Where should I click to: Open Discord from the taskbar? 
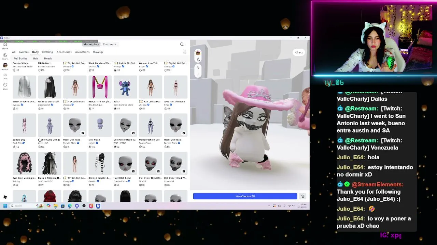[x=77, y=206]
